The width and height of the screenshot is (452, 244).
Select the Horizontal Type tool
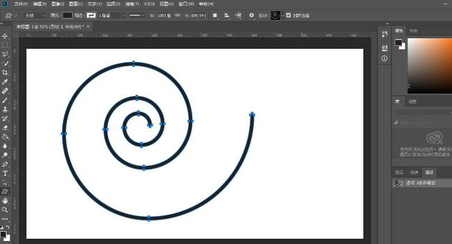pyautogui.click(x=5, y=173)
